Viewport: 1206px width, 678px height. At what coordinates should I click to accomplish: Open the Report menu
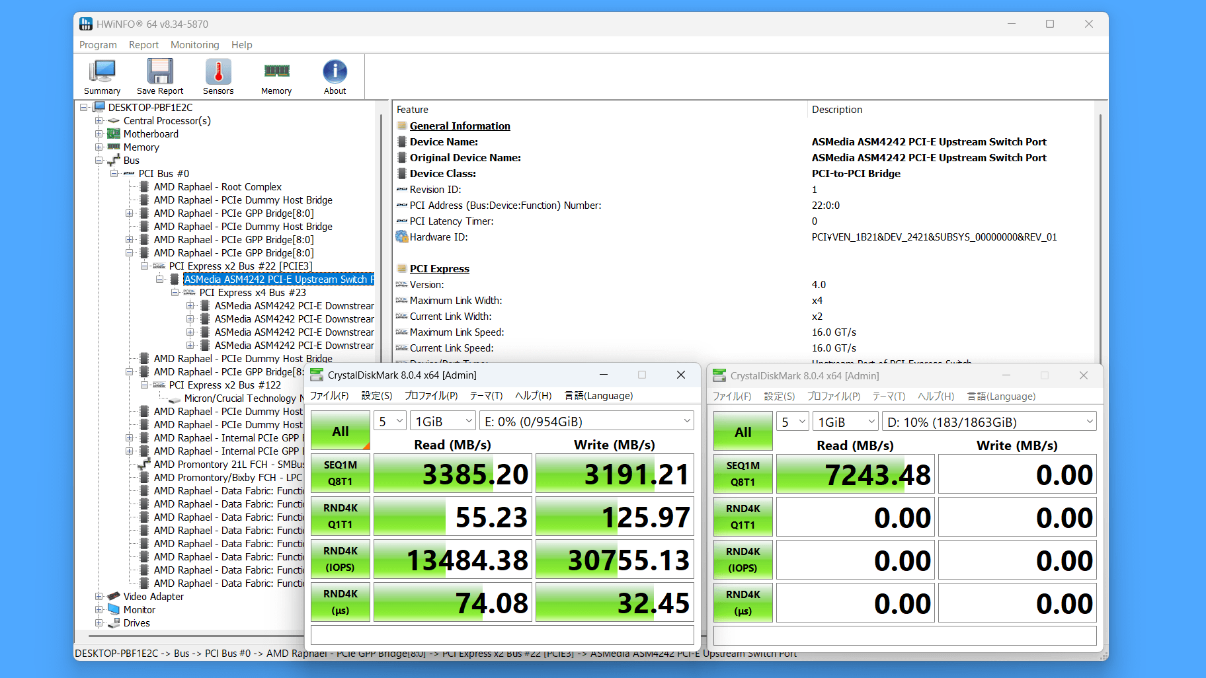click(x=143, y=45)
